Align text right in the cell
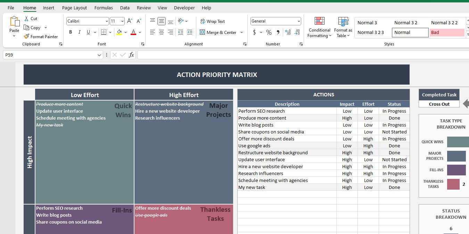This screenshot has height=234, width=469. 171,32
